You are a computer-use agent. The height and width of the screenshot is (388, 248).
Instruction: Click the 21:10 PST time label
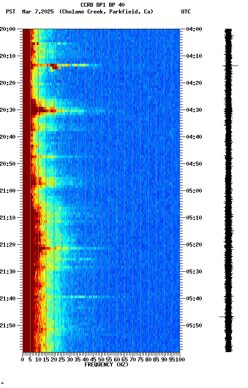[8, 218]
